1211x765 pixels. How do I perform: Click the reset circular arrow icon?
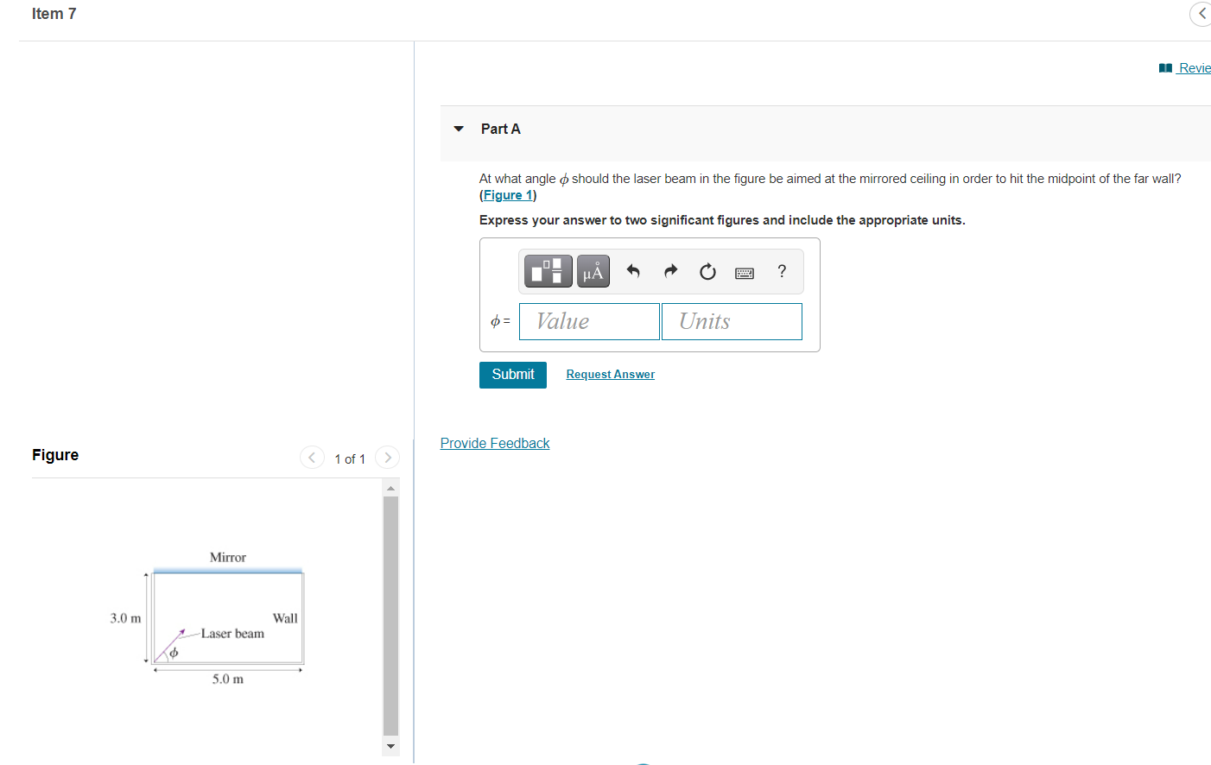pos(707,272)
